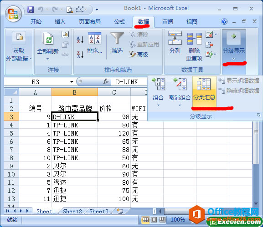Expand the Refresh All dropdown arrow

[x=48, y=59]
